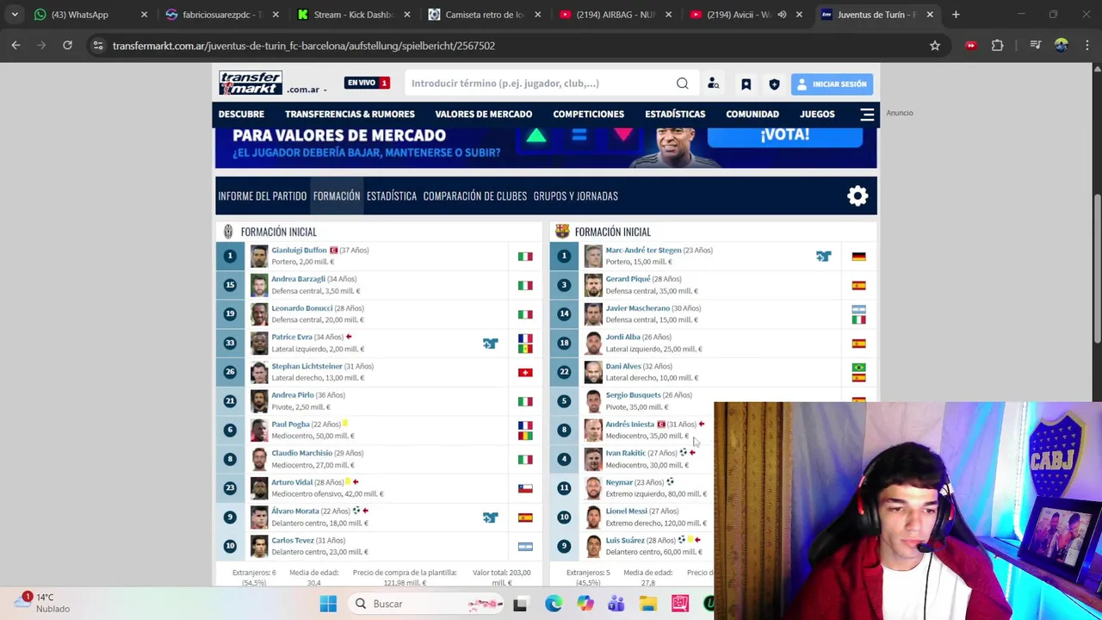Viewport: 1102px width, 620px height.
Task: Open ESTADÍSTICAS menu
Action: 675,114
